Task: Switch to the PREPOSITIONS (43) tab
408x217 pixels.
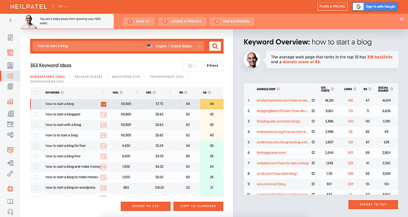Action: click(167, 77)
